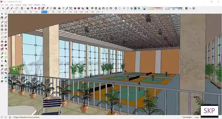Viewport: 222px width, 119px height.
Task: Select the Axes tool
Action: pyautogui.click(x=2, y=61)
